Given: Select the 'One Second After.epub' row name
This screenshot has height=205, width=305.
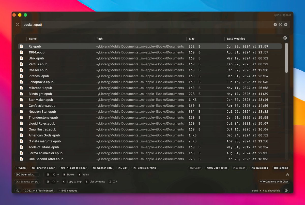Looking at the screenshot, I should tap(46, 159).
